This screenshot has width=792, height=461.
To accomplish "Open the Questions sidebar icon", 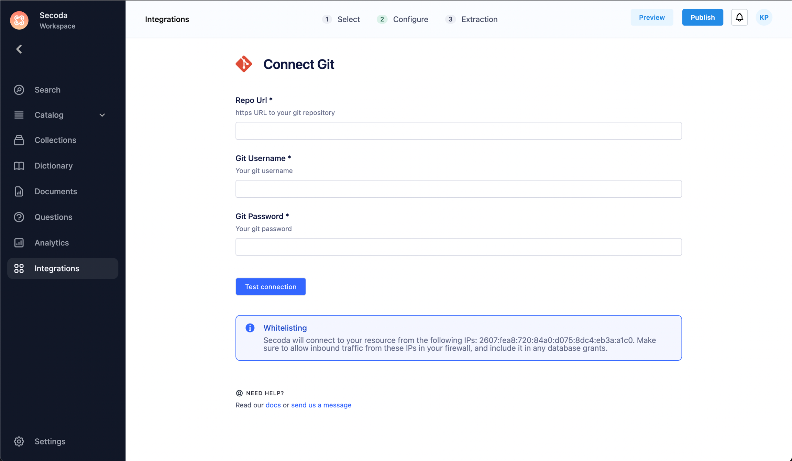I will pyautogui.click(x=19, y=217).
